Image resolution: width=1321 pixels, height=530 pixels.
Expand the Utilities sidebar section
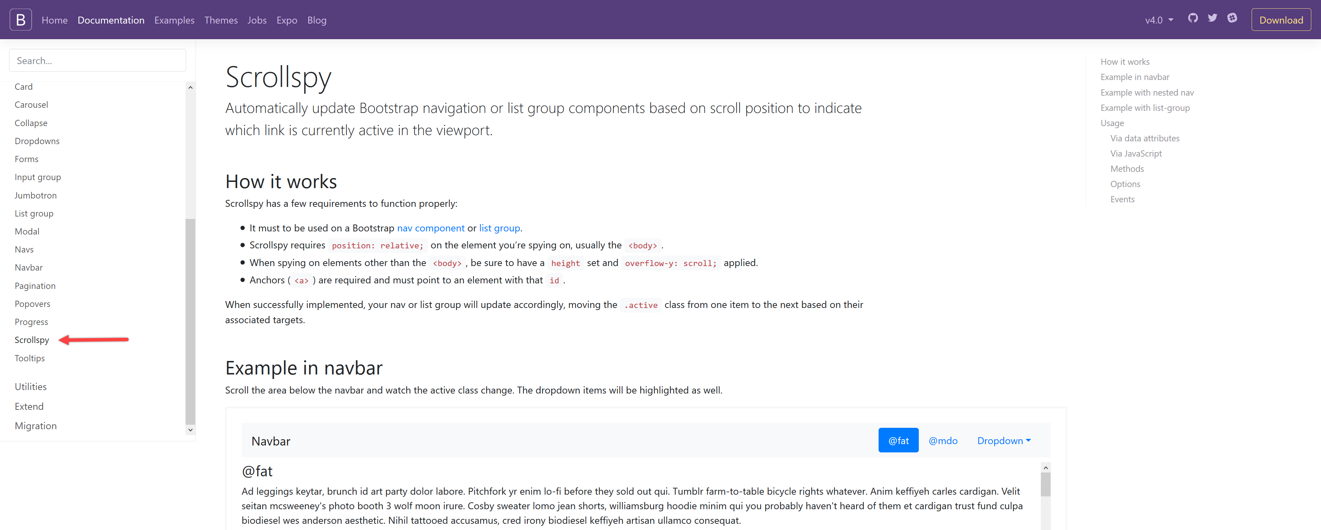pos(31,387)
